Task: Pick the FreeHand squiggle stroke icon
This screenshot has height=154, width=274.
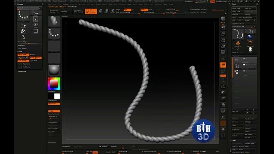Action: click(x=24, y=31)
